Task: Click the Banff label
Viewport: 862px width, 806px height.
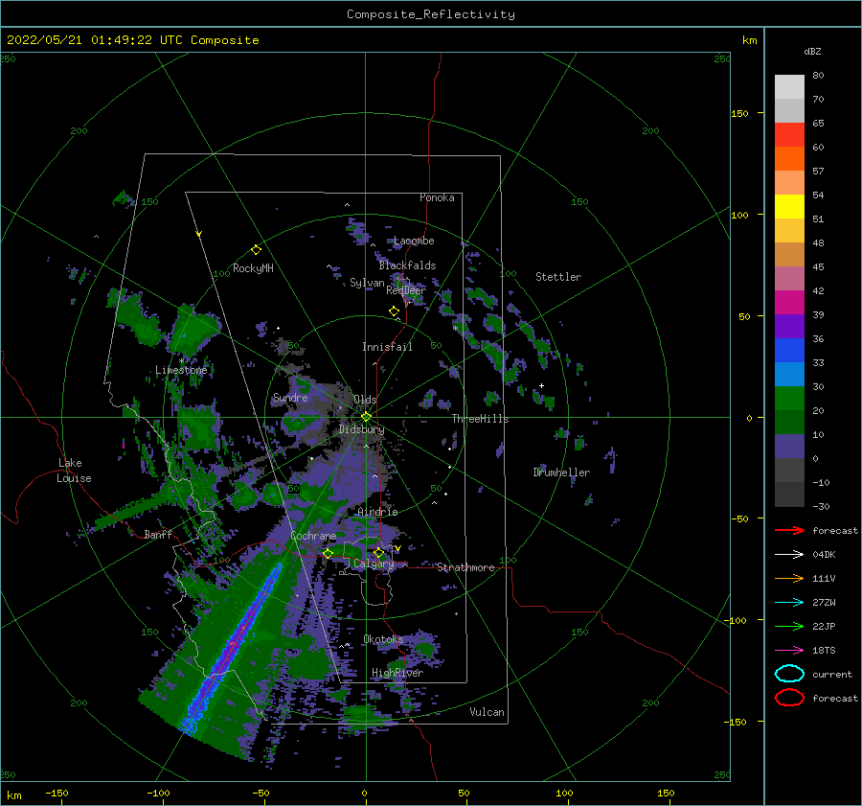Action: (158, 534)
